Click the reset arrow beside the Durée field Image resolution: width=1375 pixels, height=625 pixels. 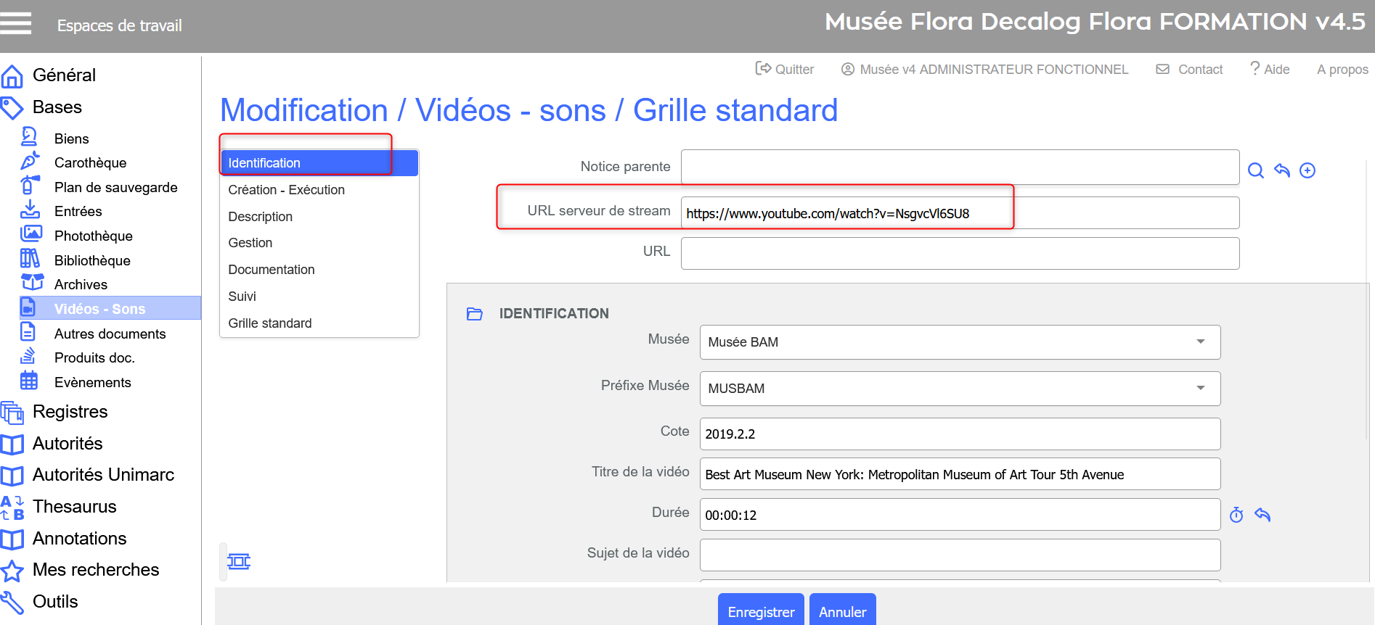(x=1262, y=515)
